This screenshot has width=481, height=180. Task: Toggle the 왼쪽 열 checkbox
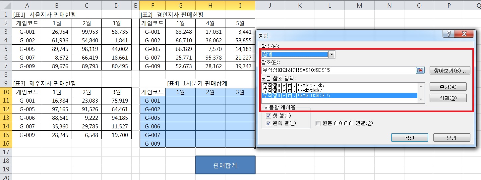tap(269, 123)
